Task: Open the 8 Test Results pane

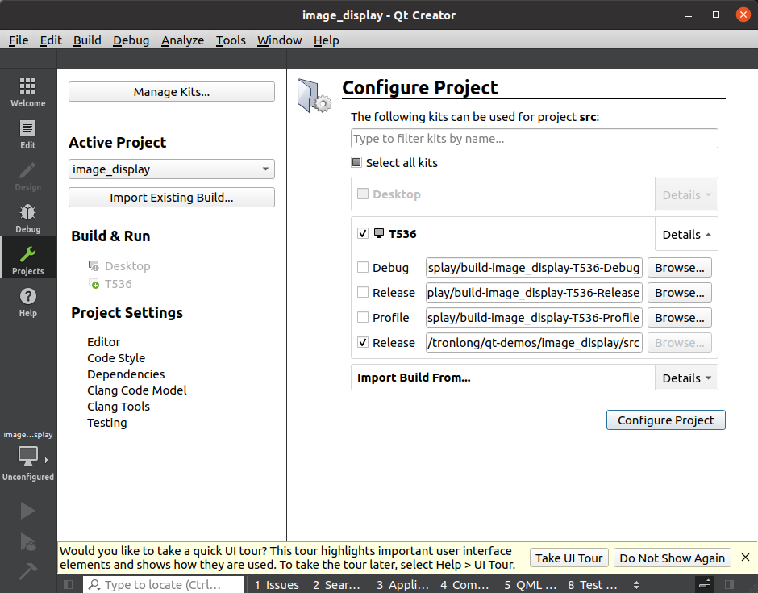Action: coord(592,585)
